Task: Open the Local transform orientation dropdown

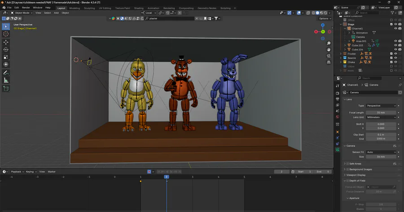Action: coord(149,13)
